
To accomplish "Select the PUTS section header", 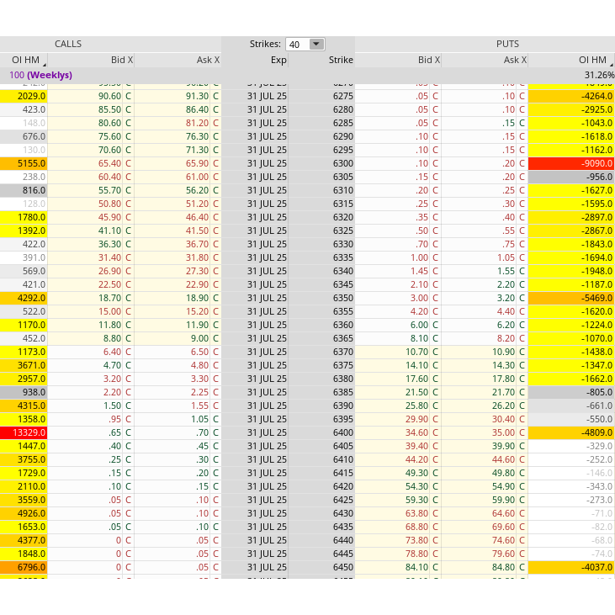I will coord(507,44).
